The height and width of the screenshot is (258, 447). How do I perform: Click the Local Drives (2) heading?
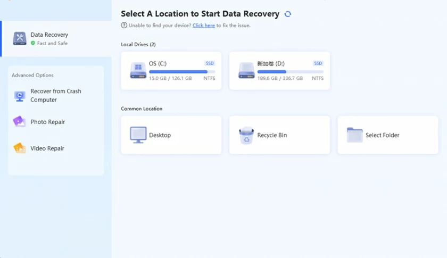click(x=138, y=45)
